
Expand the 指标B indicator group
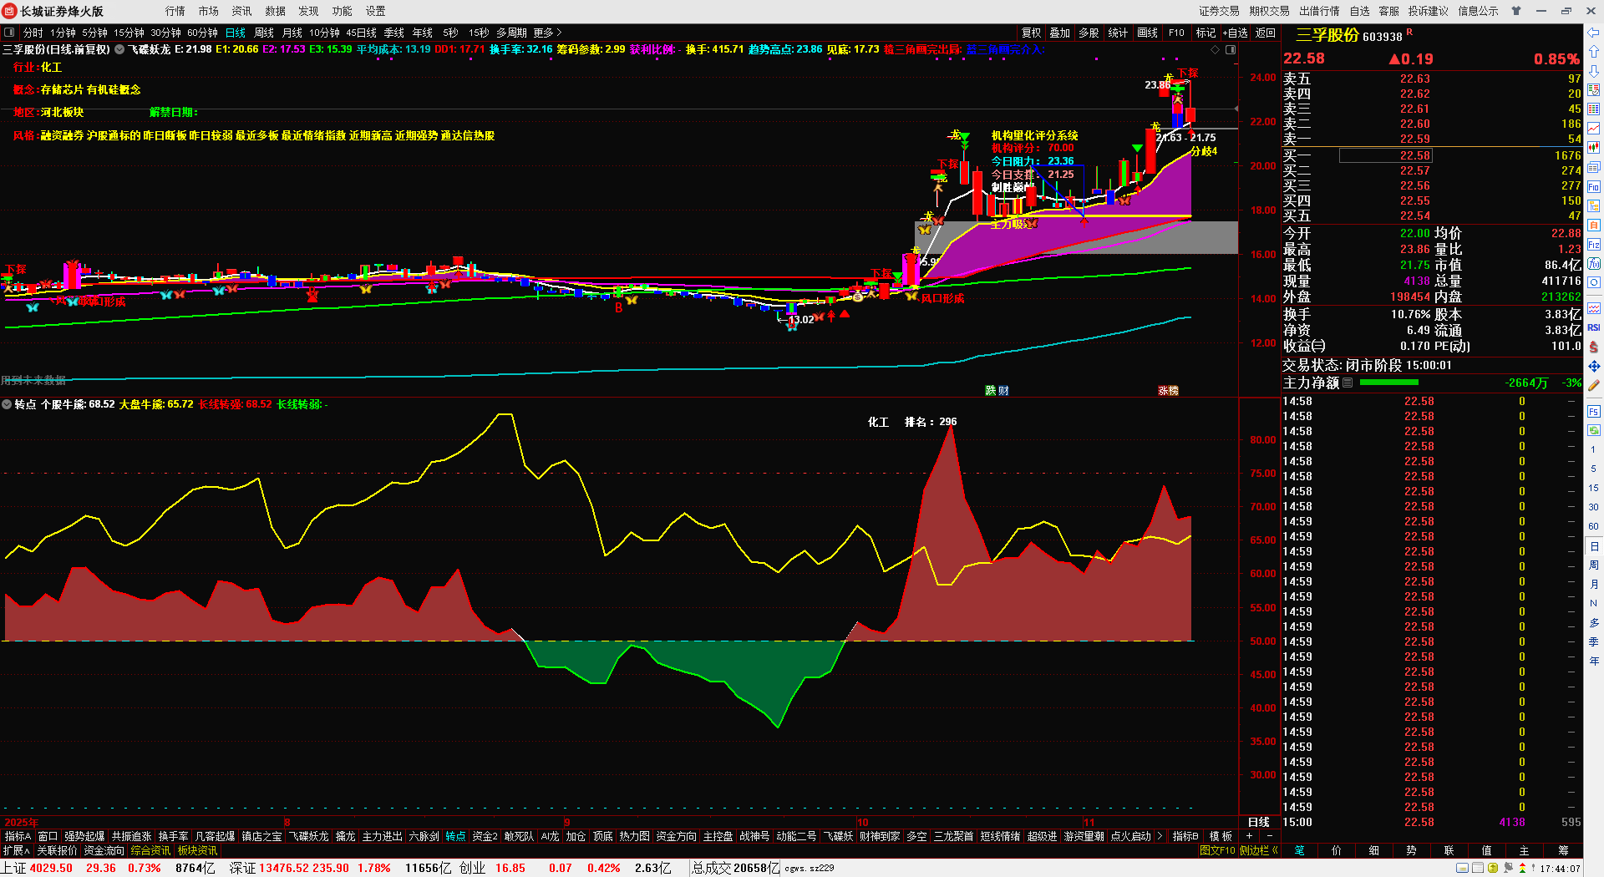pos(1185,836)
